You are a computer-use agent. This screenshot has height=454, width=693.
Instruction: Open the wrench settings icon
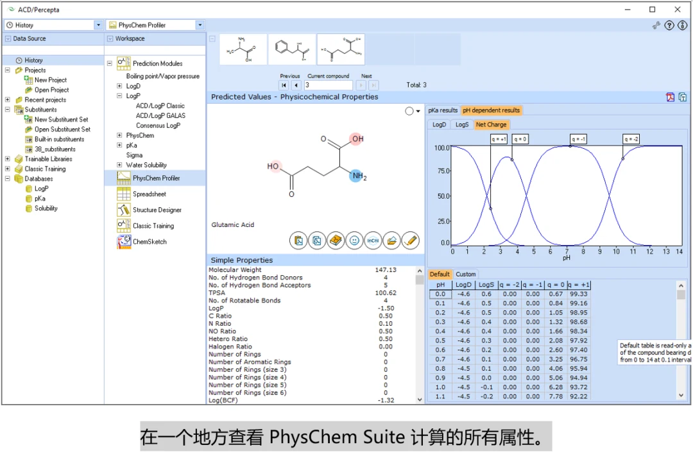click(x=656, y=26)
